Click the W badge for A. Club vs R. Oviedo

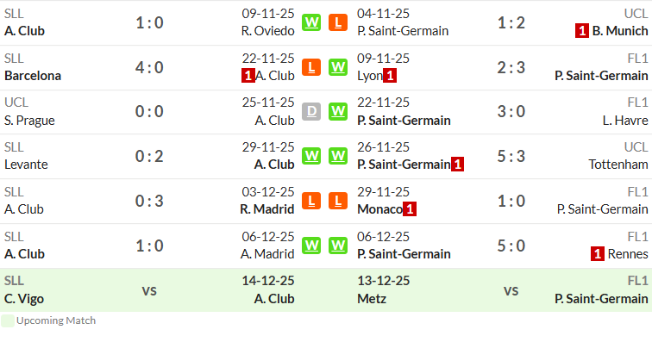[x=311, y=22]
